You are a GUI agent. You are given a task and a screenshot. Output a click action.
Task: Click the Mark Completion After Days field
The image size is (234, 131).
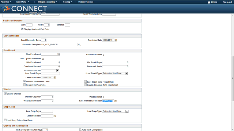tap(45, 130)
